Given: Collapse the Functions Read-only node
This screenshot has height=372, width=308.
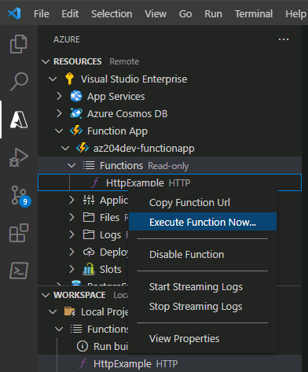Looking at the screenshot, I should tap(71, 165).
